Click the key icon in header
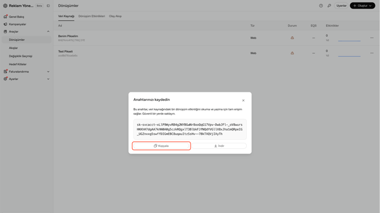This screenshot has height=213, width=380. tap(329, 6)
